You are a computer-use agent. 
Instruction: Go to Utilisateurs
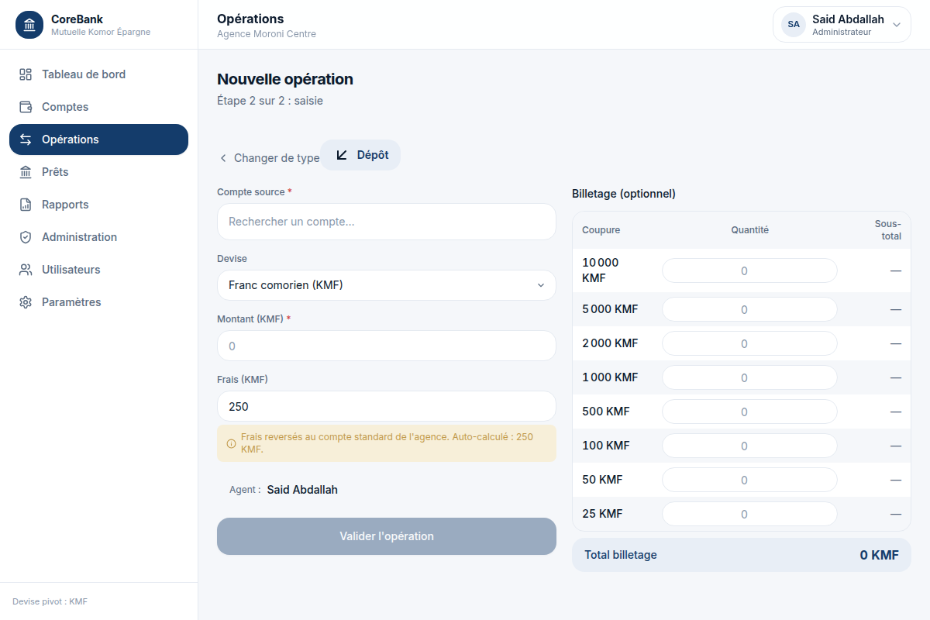coord(98,270)
